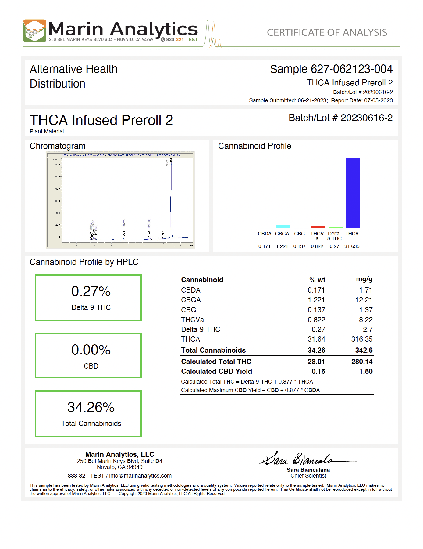The image size is (423, 549).
Task: Click Calculated CBD Yield 1.50 value
Action: (x=366, y=371)
